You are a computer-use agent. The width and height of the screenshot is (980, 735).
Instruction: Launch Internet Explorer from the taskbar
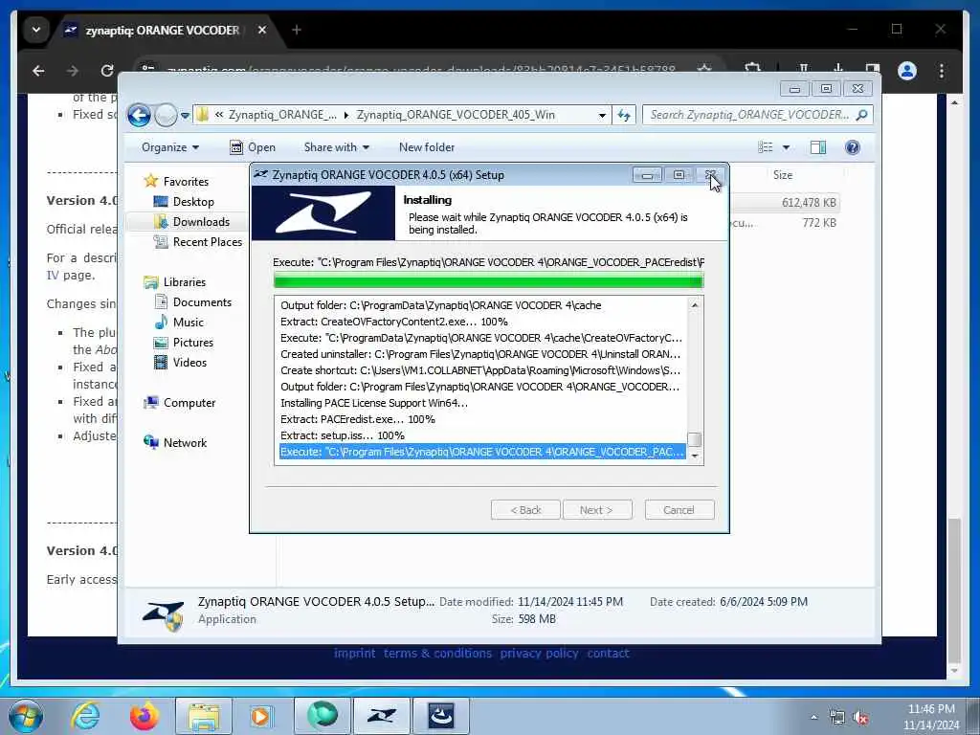[x=85, y=716]
